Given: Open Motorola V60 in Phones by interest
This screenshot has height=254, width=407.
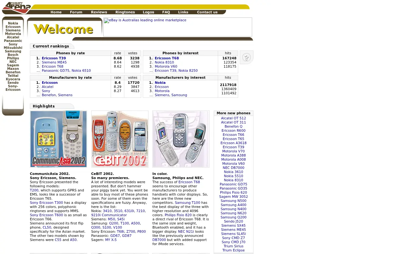Looking at the screenshot, I should point(166,66).
